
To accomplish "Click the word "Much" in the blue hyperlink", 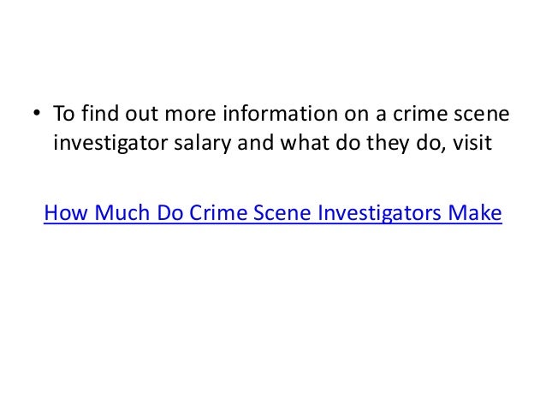I will point(122,212).
